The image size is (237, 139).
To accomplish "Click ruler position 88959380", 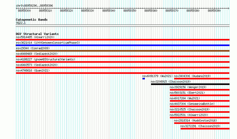I will pyautogui.click(x=193, y=11).
